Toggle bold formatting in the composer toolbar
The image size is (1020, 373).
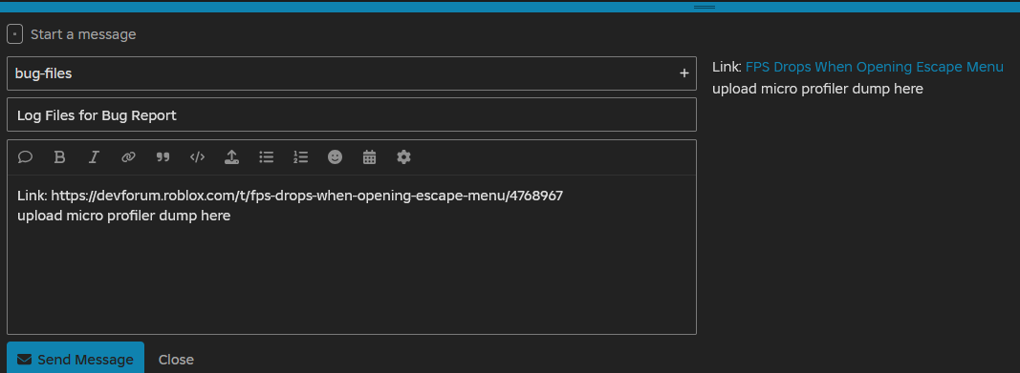point(59,157)
